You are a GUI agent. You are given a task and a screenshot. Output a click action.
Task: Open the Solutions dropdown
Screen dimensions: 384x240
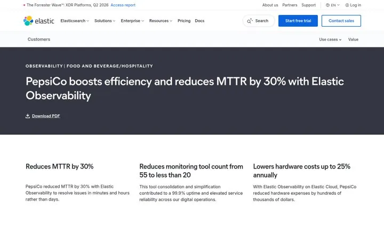(105, 21)
